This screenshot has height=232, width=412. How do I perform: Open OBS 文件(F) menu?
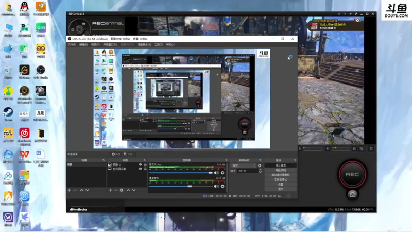click(72, 45)
